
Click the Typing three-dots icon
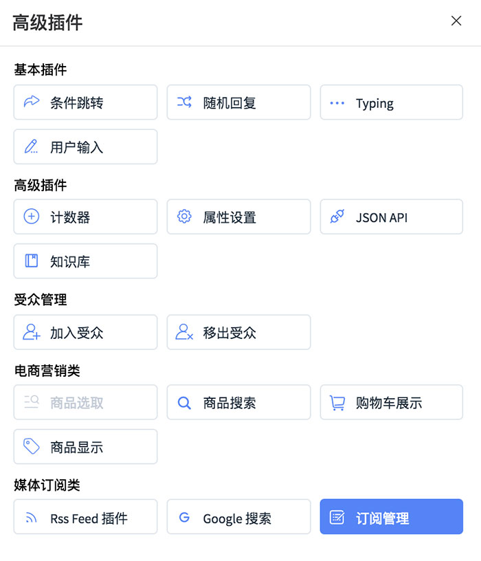(337, 103)
